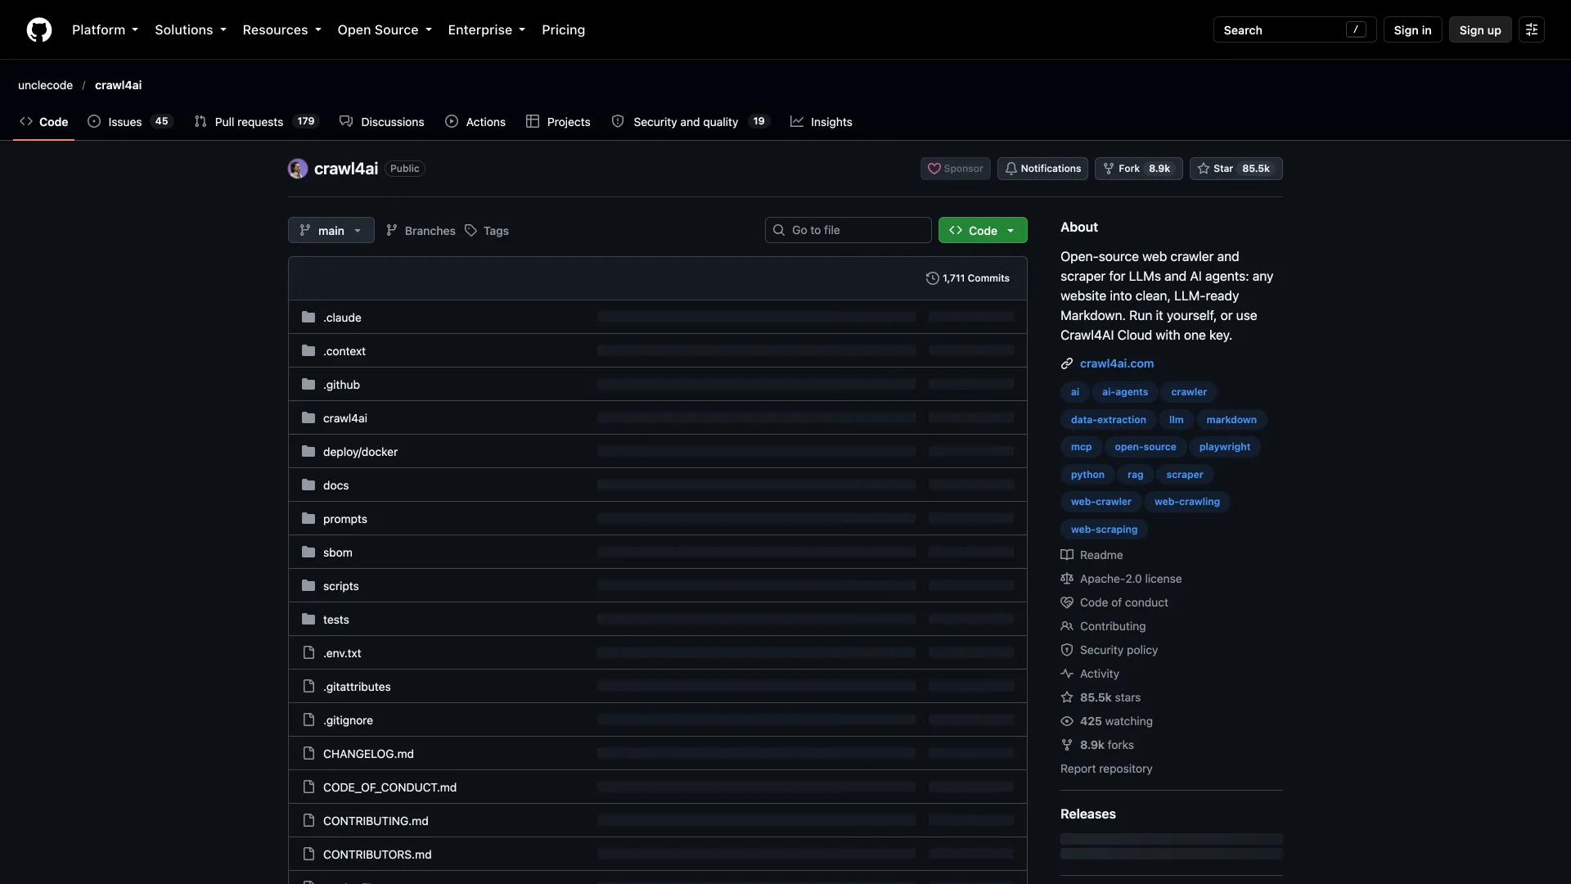Open the appearance settings icon beside Sign up
Viewport: 1571px width, 884px height.
1532,30
